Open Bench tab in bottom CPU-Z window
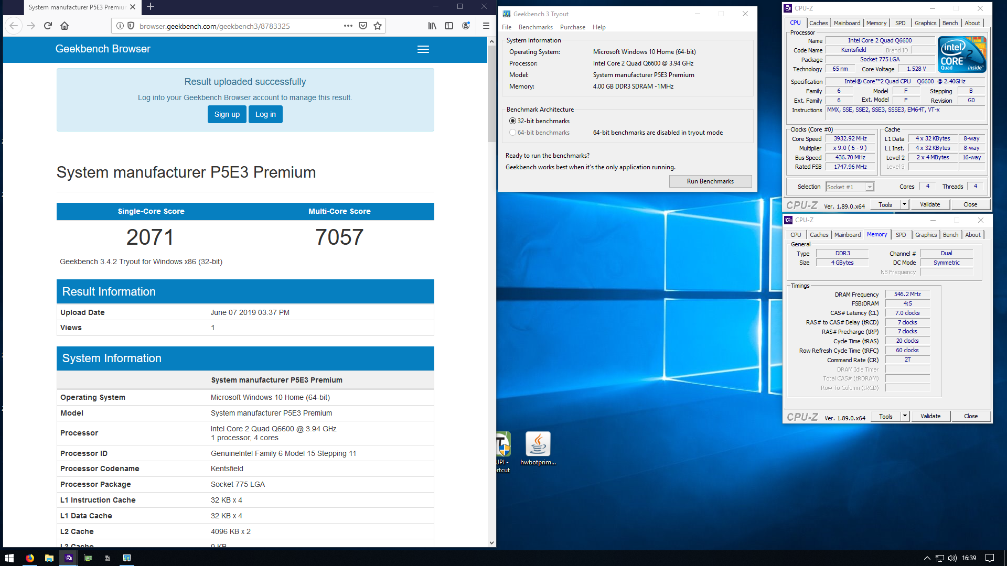 950,235
